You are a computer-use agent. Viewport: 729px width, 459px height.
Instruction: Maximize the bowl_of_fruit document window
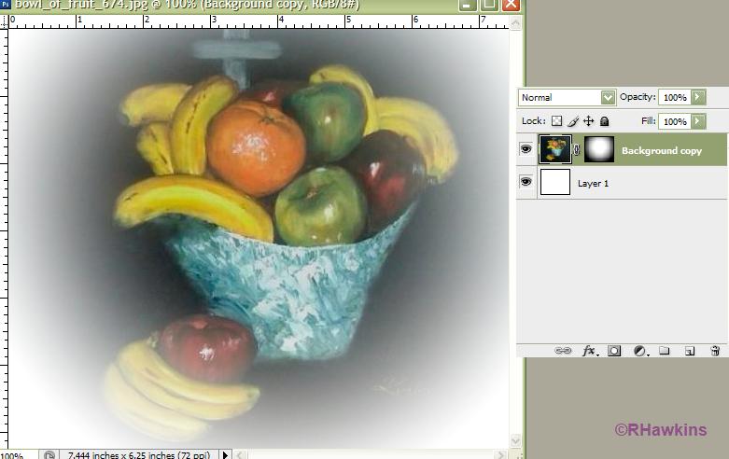coord(488,4)
